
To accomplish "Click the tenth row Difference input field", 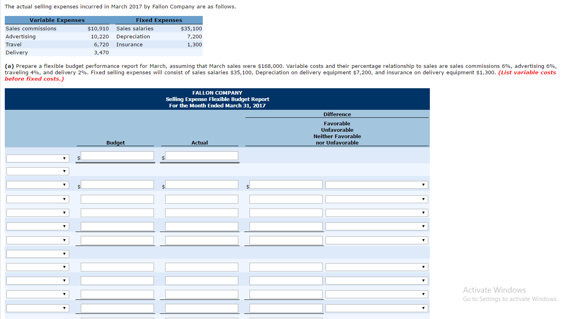I will pos(286,281).
